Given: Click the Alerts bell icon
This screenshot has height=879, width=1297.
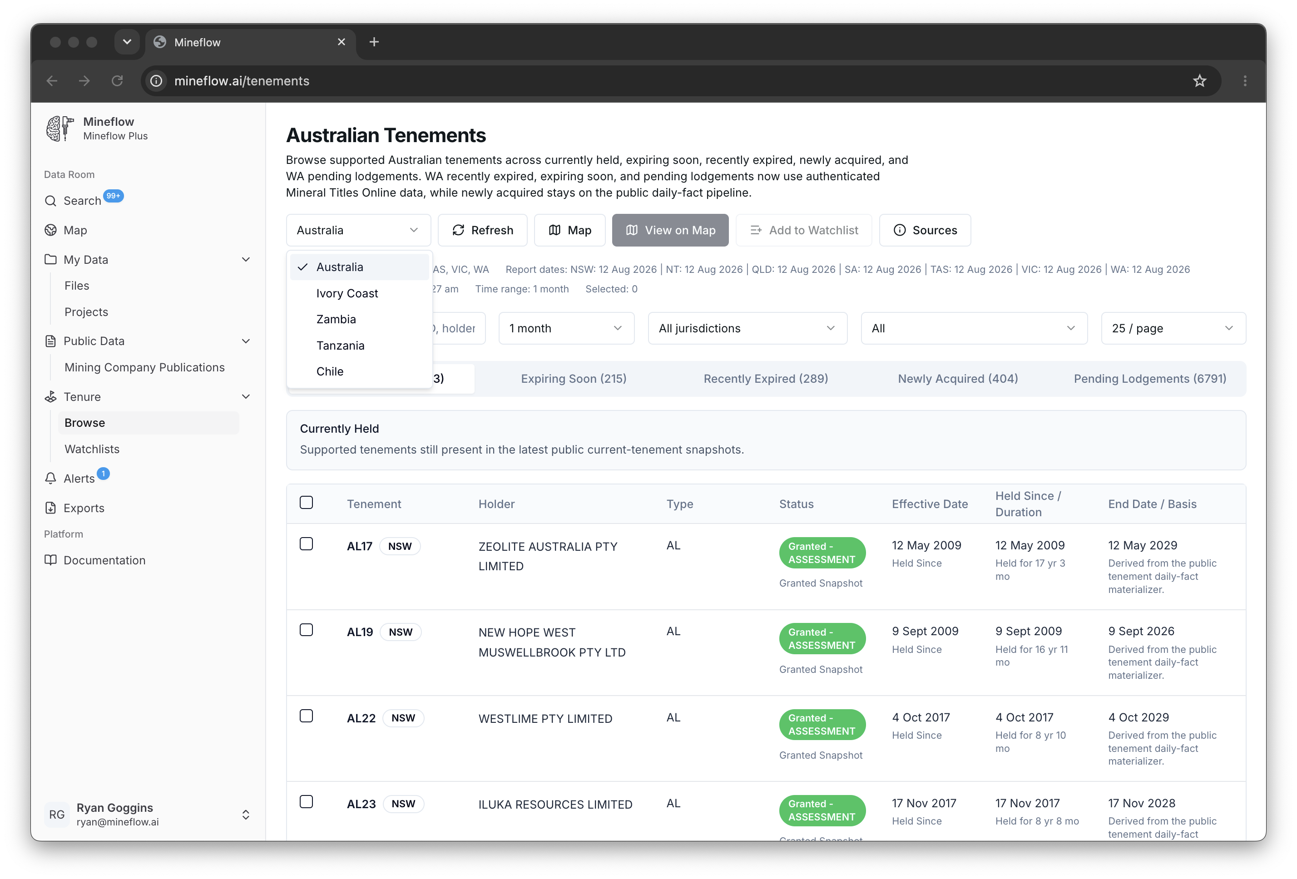Looking at the screenshot, I should tap(51, 478).
